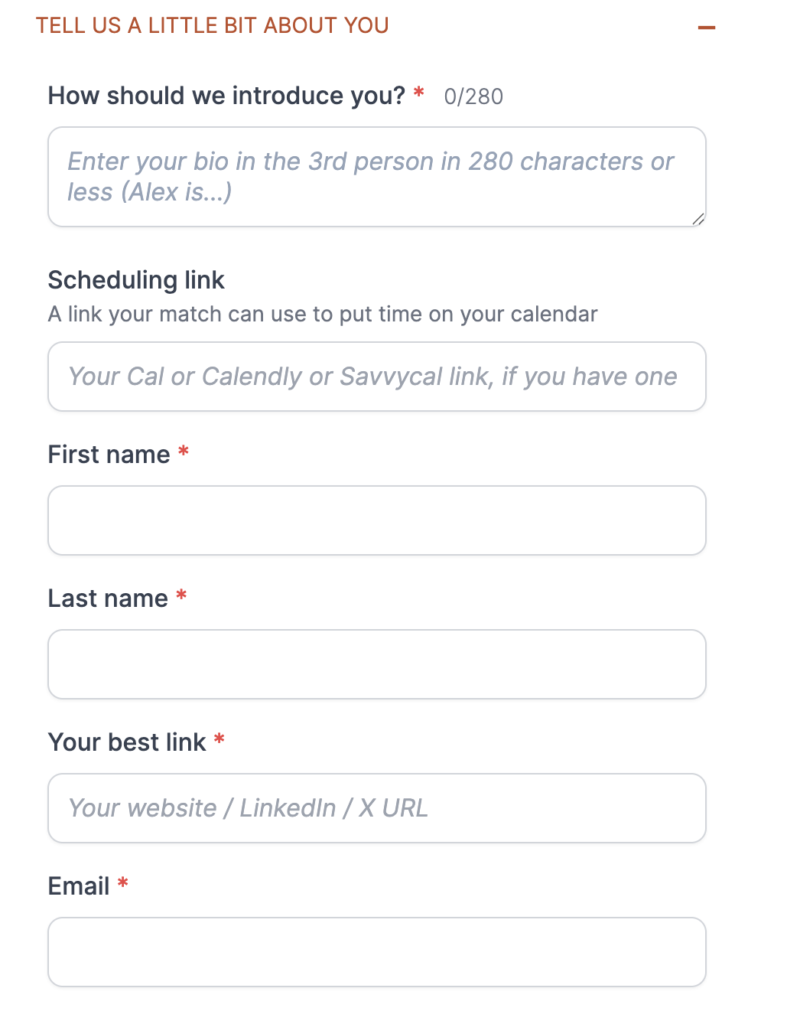800x1024 pixels.
Task: Grab the bio text area resize handle
Action: coord(698,219)
